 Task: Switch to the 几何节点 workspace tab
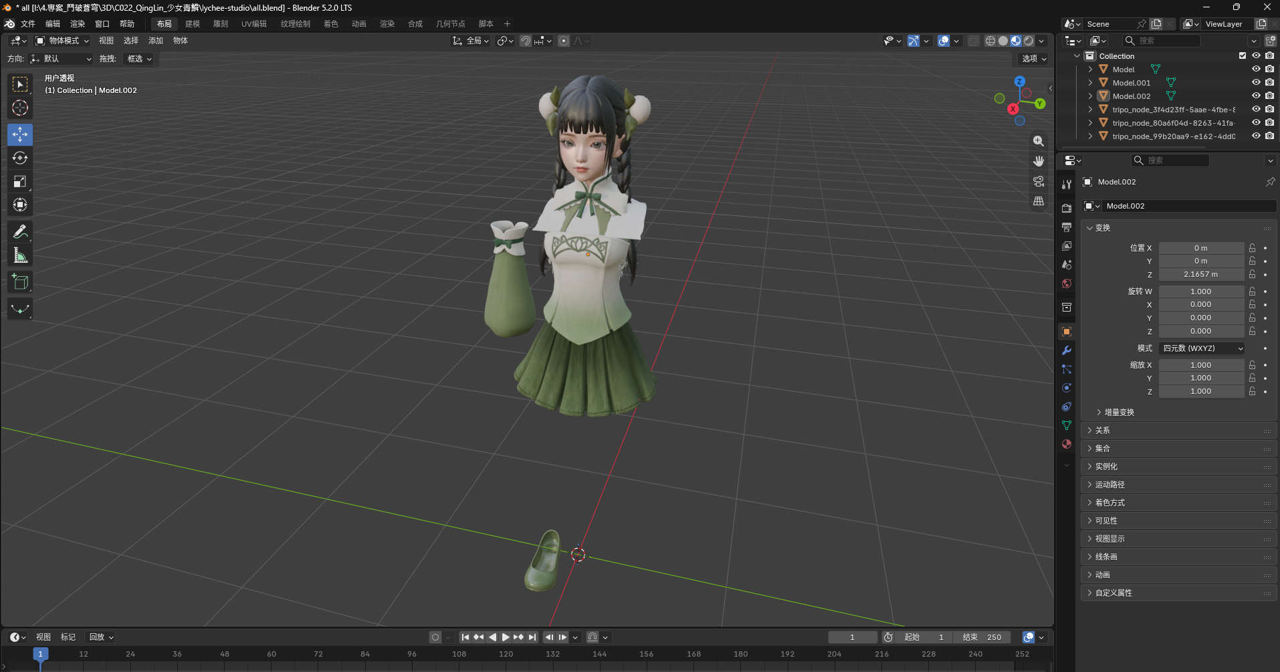(451, 24)
